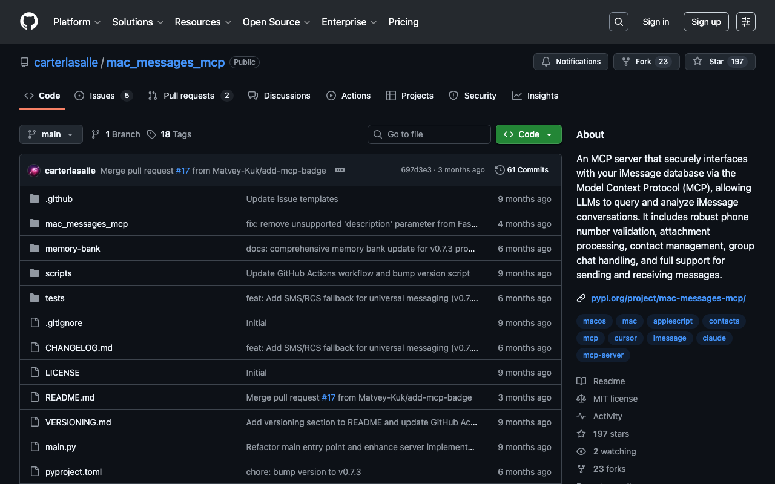Open the pypi.org project link

click(x=668, y=298)
